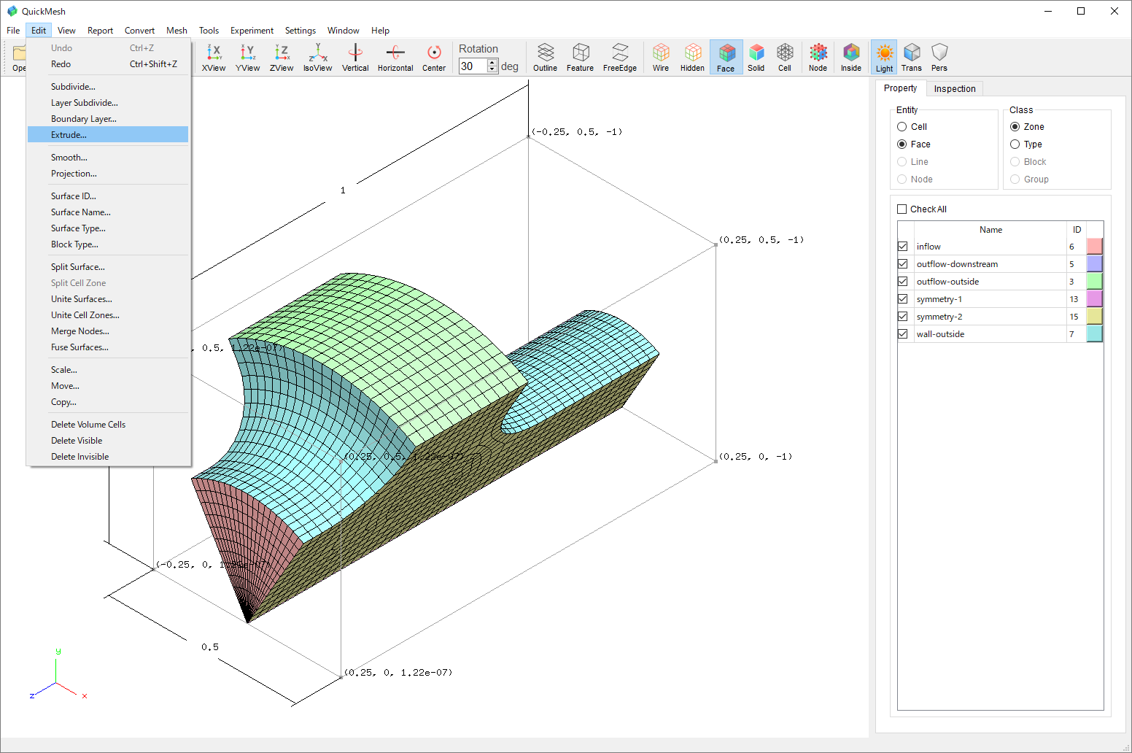This screenshot has width=1132, height=753.
Task: Click Delete Volume Cells menu entry
Action: tap(88, 425)
